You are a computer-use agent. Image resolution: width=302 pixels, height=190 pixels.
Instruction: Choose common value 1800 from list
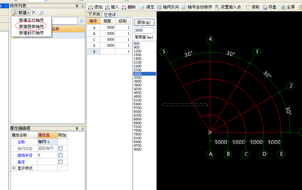click(144, 59)
